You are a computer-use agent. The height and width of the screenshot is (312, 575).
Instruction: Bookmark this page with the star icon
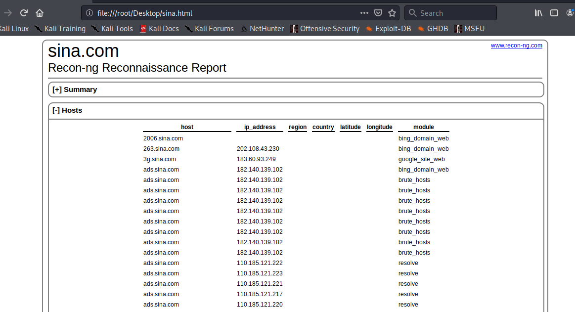point(392,13)
